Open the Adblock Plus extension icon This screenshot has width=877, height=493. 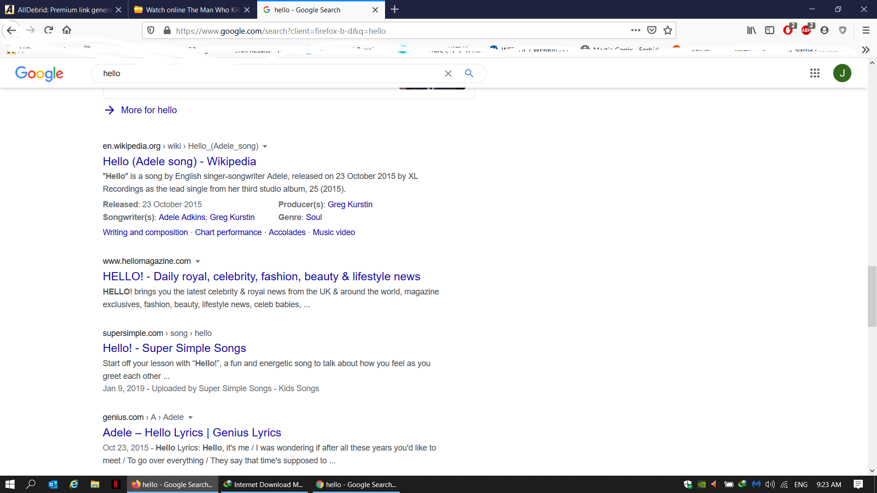tap(807, 30)
